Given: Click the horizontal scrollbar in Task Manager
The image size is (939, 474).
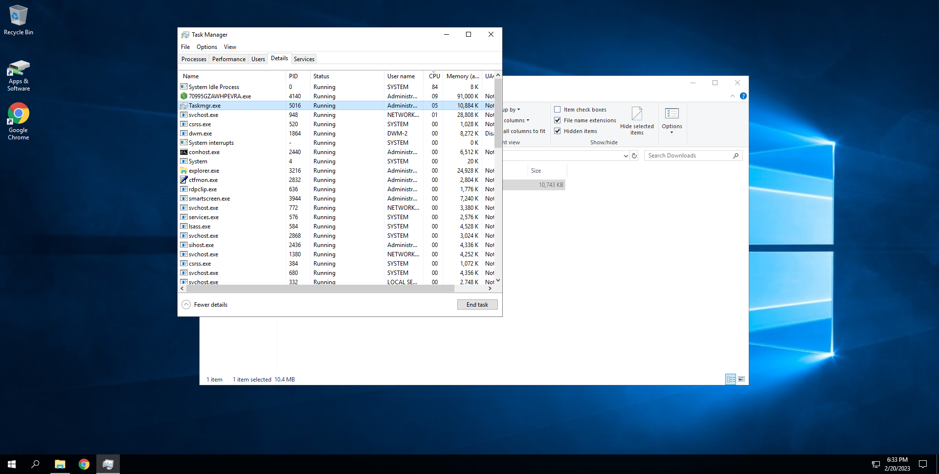Looking at the screenshot, I should (x=320, y=289).
